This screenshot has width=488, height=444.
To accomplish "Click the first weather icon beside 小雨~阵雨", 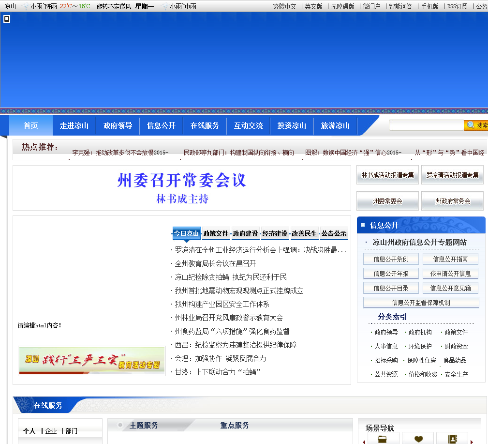I will 26,6.
